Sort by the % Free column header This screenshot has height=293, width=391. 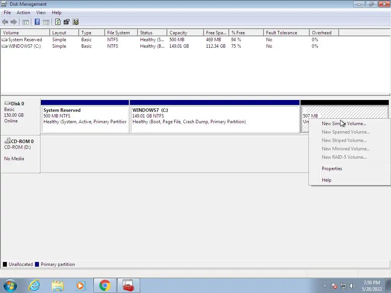click(246, 33)
